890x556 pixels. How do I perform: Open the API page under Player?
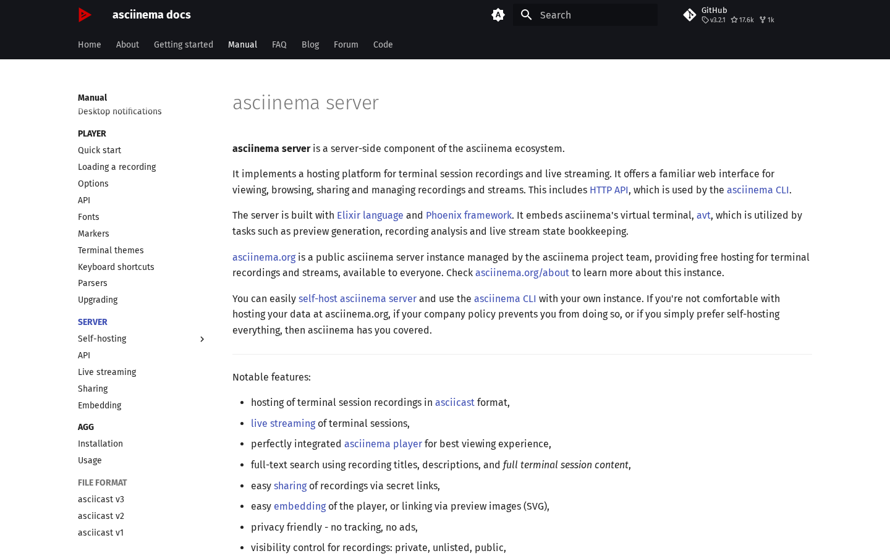(84, 200)
